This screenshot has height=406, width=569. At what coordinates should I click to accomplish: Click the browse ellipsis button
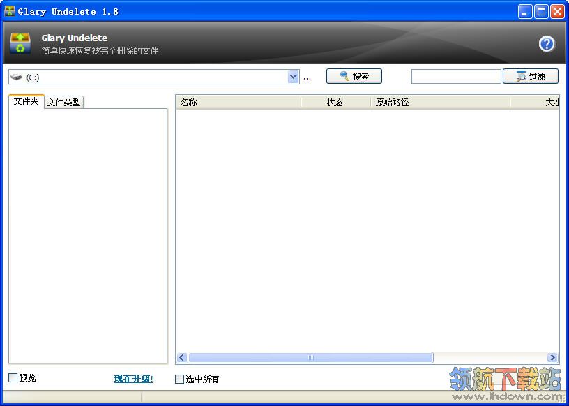pos(307,77)
